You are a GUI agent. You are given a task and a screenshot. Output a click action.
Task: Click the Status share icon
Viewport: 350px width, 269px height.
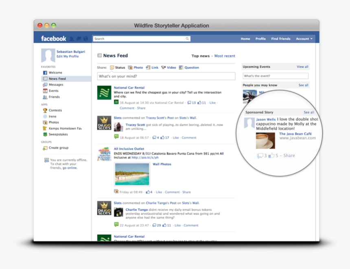click(112, 68)
